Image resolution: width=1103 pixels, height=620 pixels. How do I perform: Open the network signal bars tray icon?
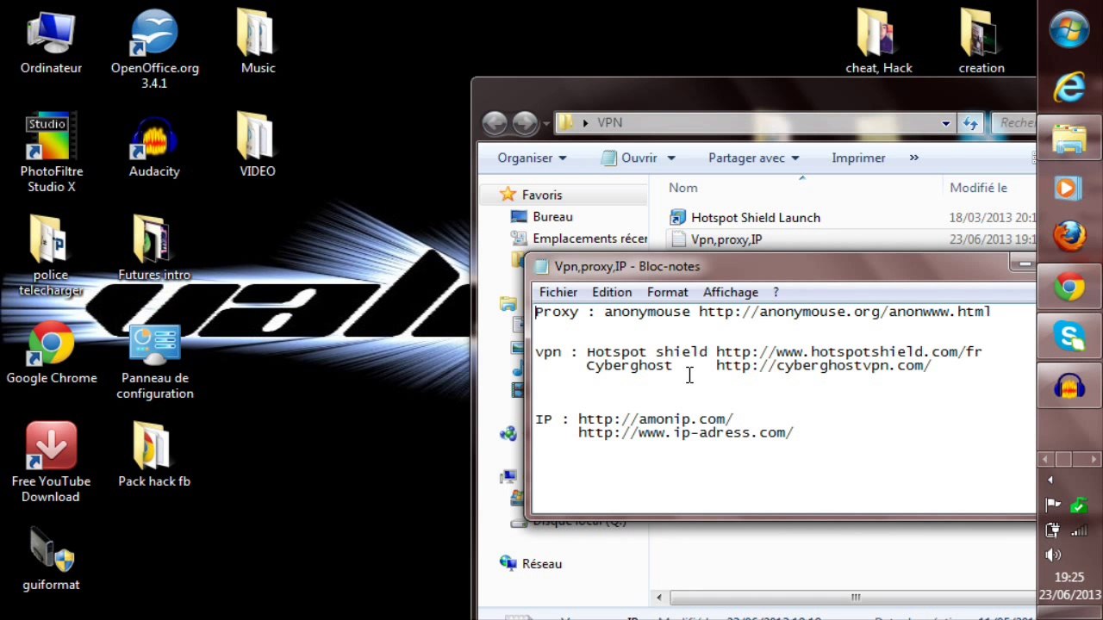point(1078,530)
